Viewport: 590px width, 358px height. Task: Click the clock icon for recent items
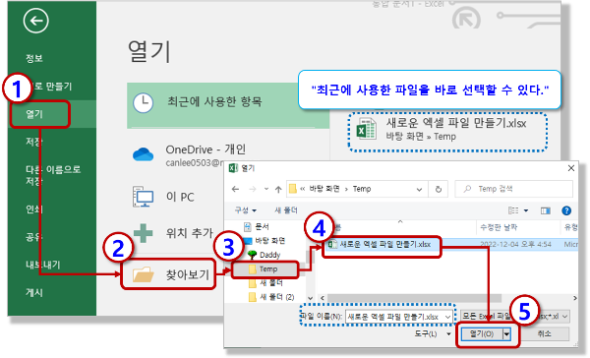coord(143,102)
